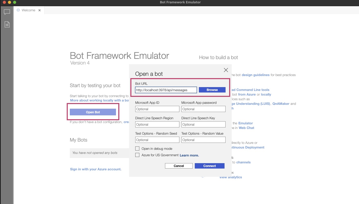Viewport: 359px width, 204px height.
Task: Click the My Bots heading
Action: 79,140
